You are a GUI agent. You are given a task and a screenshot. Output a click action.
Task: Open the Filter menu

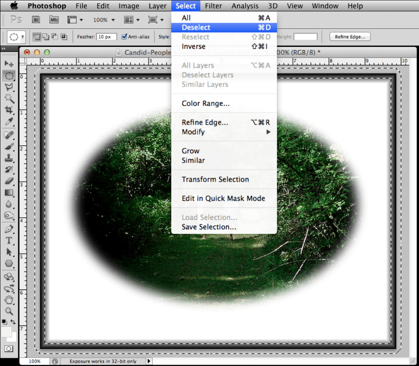click(x=213, y=6)
